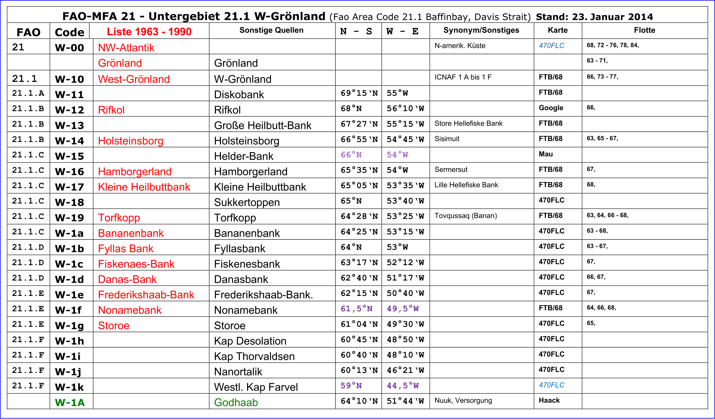Select 'Diskobank' in Sonstige Quellen
Viewport: 715px width, 419px height.
[239, 94]
